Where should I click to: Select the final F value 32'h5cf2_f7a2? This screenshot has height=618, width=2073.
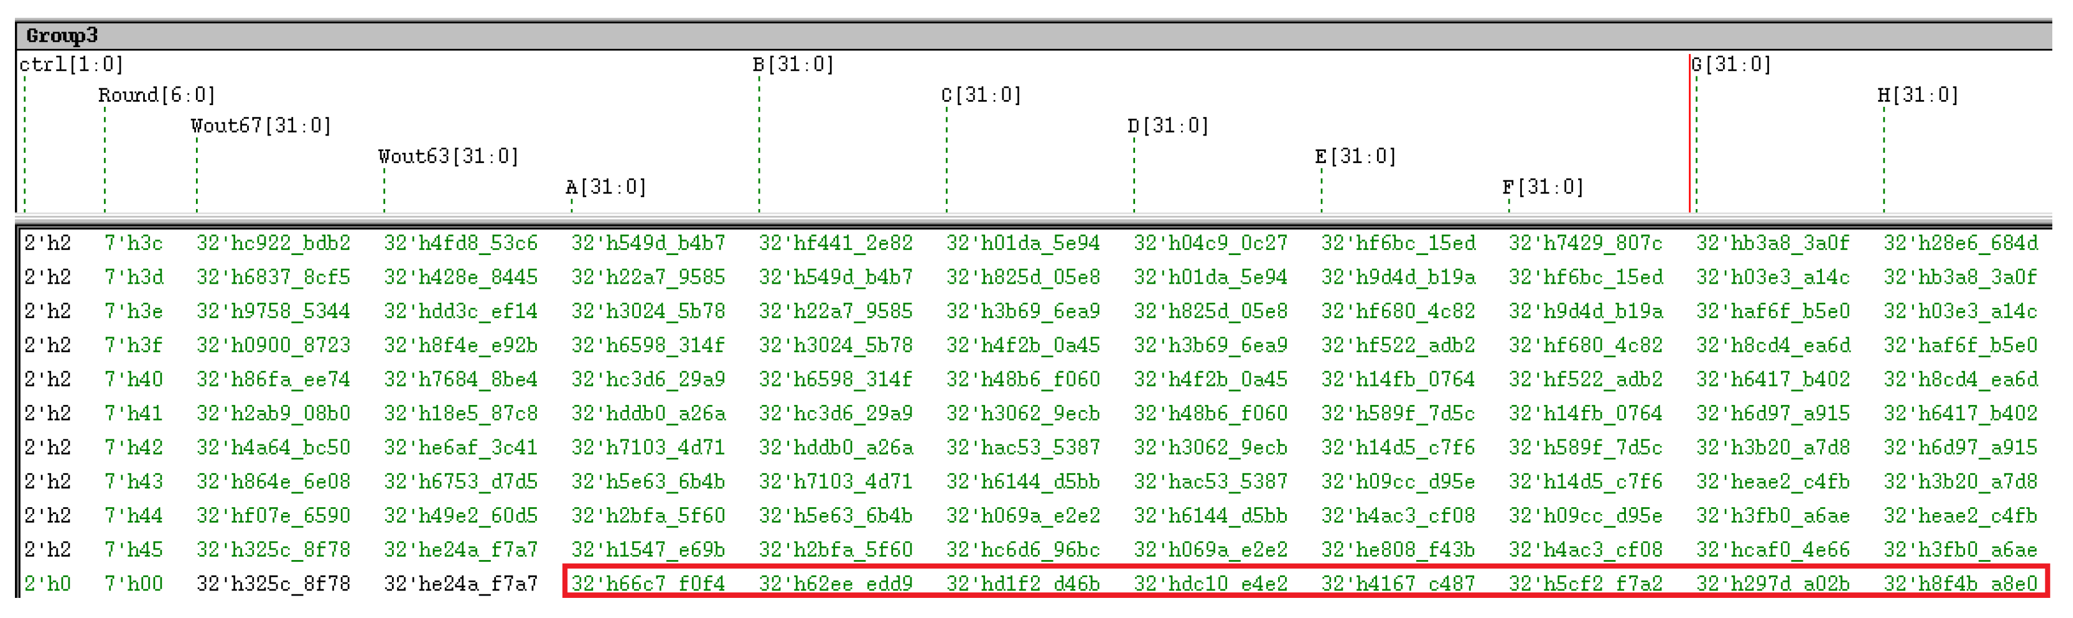click(x=1586, y=584)
